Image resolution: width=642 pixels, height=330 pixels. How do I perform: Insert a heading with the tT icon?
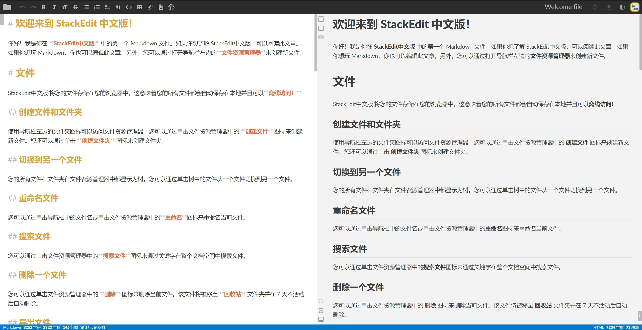coord(65,7)
